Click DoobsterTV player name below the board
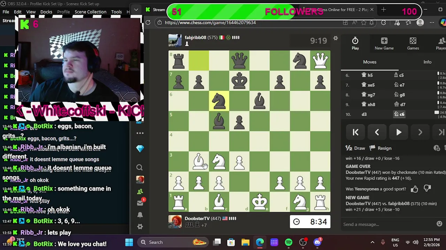 pyautogui.click(x=197, y=218)
